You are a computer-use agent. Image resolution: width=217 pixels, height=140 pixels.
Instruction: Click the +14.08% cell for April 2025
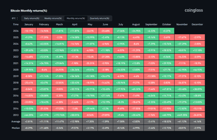75,37
